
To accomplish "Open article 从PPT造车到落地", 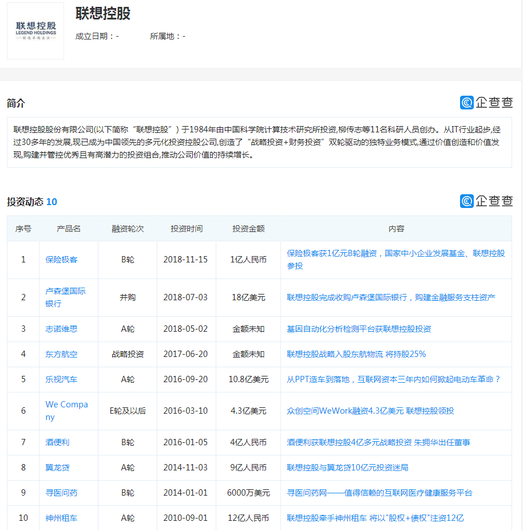I will point(393,379).
